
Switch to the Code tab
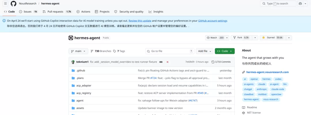(9, 12)
